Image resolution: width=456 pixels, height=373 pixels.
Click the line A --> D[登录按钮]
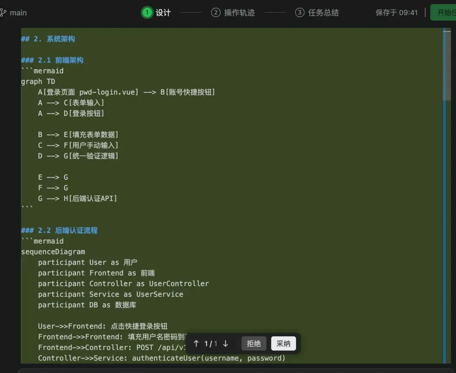(71, 114)
